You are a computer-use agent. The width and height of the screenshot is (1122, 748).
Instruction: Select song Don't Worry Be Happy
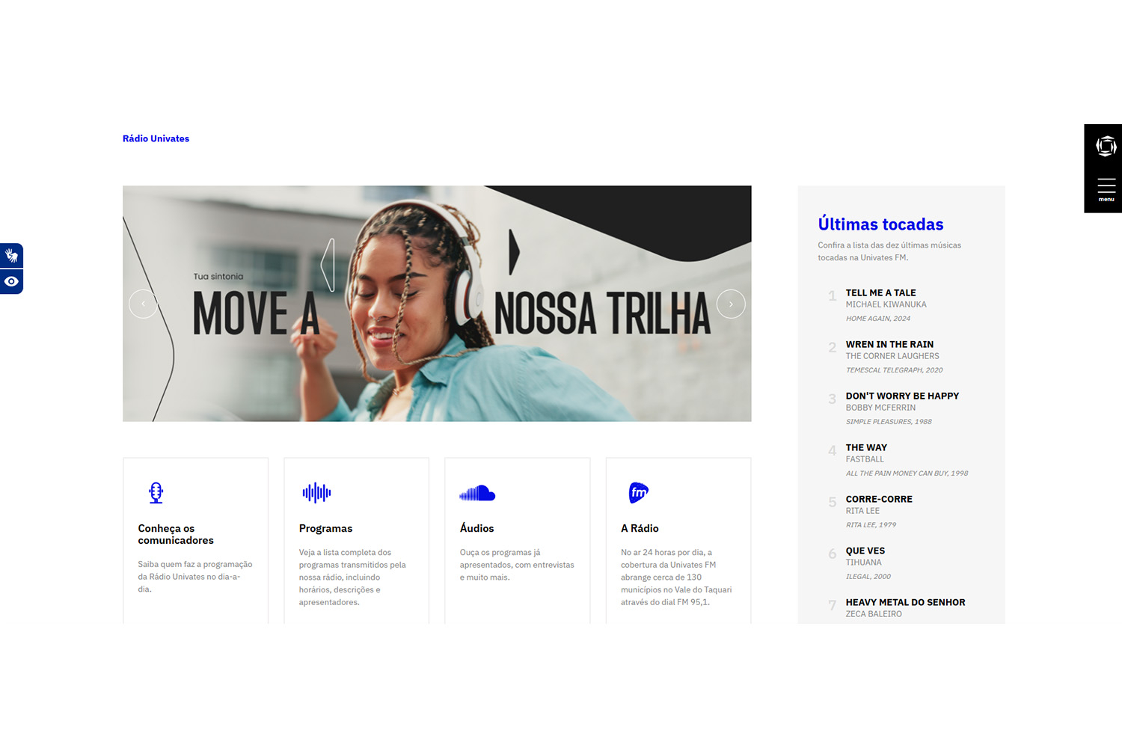(x=902, y=396)
